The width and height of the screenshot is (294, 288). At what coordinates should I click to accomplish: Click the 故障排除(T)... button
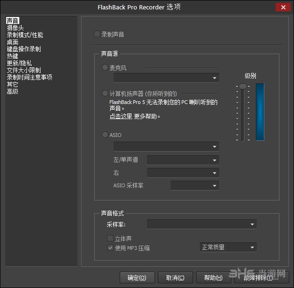coord(261,278)
